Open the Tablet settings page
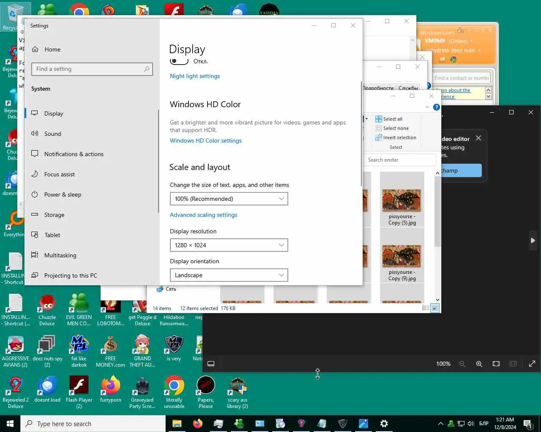Image resolution: width=541 pixels, height=432 pixels. (46, 235)
